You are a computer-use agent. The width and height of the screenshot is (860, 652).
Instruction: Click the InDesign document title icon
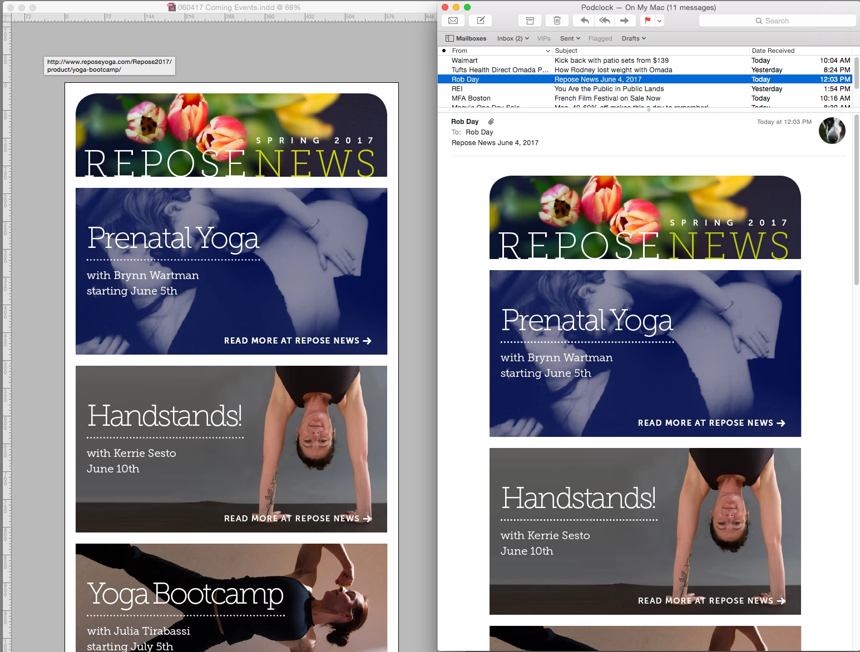pos(171,7)
